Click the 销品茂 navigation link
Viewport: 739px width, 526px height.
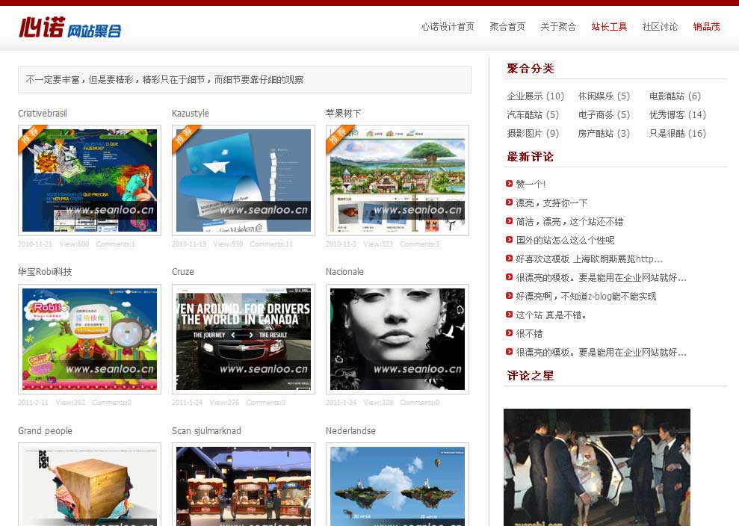pos(706,27)
